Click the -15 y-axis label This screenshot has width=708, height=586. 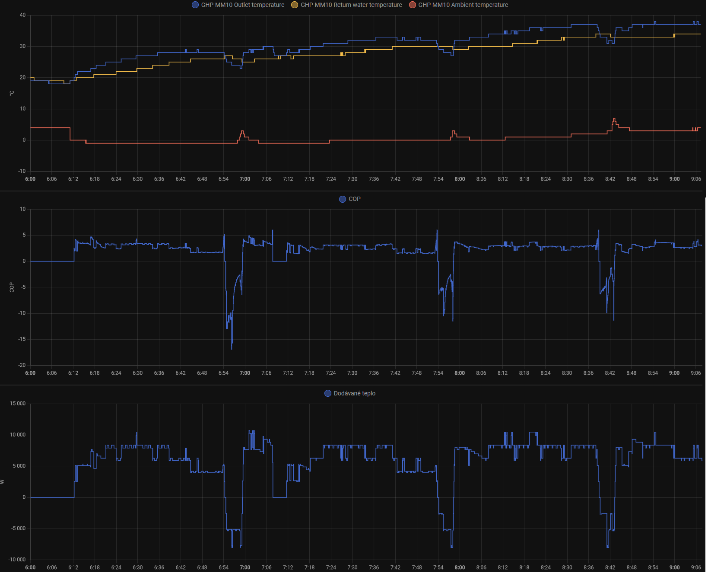[22, 339]
